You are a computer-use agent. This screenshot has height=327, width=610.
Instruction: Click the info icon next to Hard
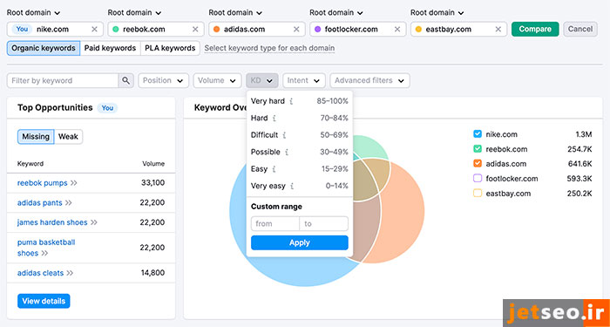coord(274,118)
